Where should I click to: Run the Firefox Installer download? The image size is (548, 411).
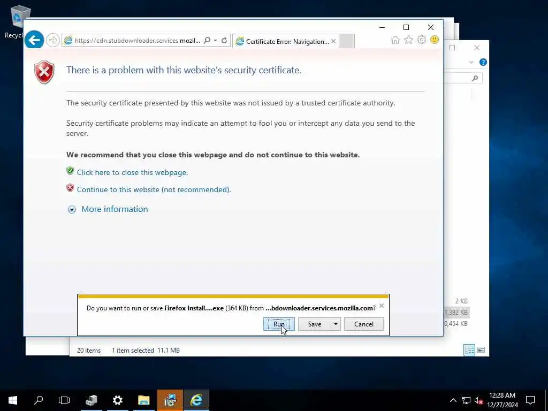[279, 324]
